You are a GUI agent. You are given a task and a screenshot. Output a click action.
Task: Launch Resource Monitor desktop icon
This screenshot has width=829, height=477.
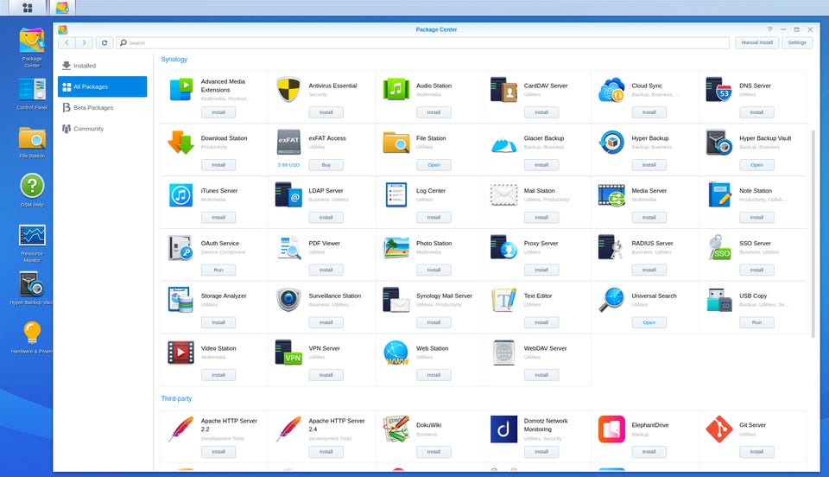[32, 243]
